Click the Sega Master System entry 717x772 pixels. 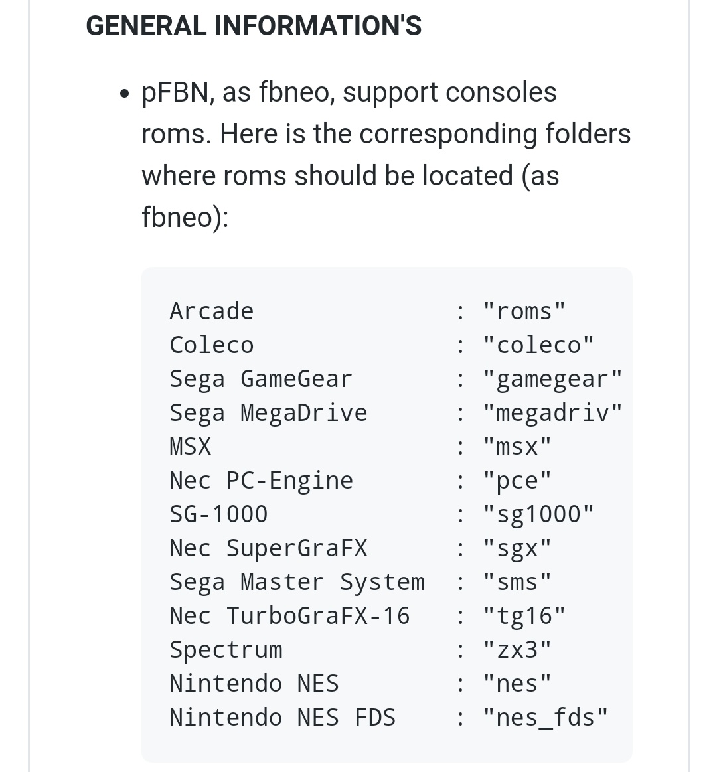point(297,582)
